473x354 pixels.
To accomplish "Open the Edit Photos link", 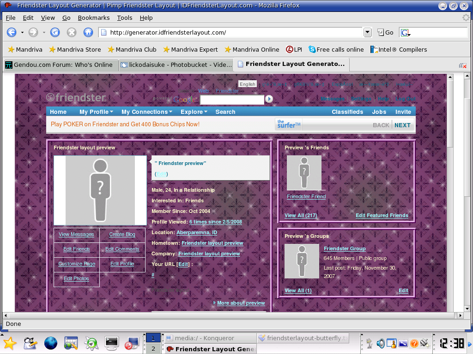I will coord(76,278).
